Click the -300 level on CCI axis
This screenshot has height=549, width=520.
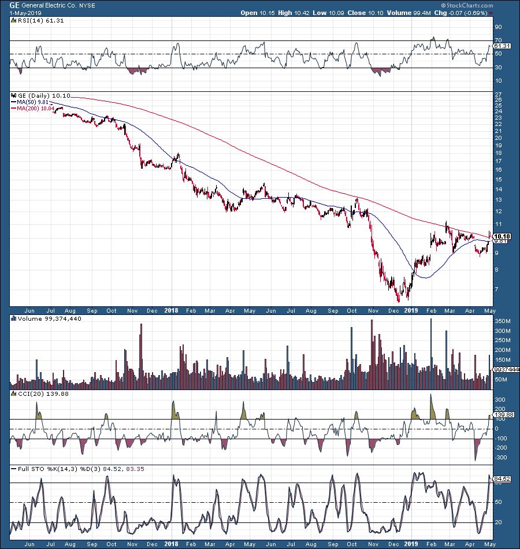501,458
